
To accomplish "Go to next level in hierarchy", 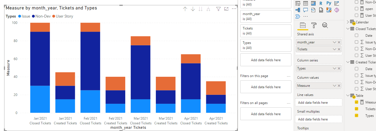I will [x=201, y=9].
